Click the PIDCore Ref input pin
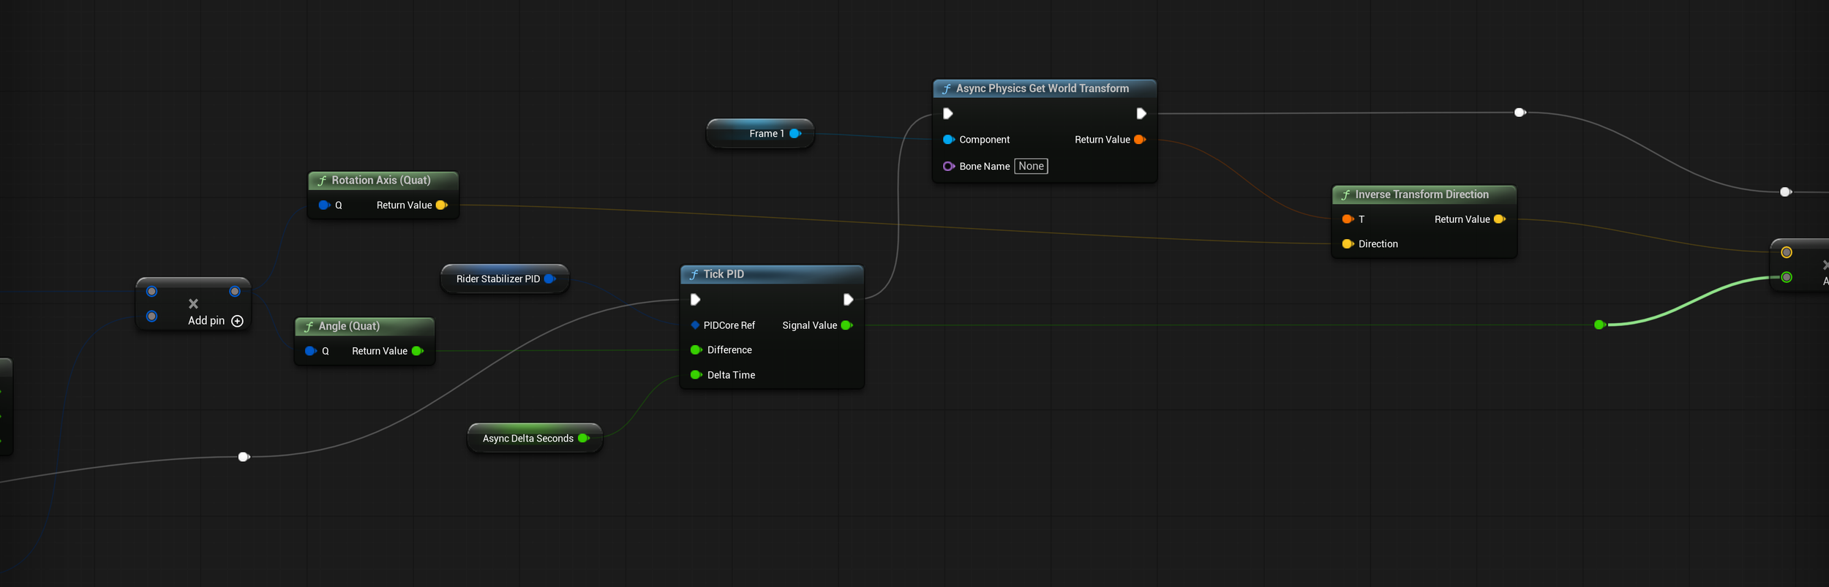Viewport: 1829px width, 587px height. click(x=695, y=325)
